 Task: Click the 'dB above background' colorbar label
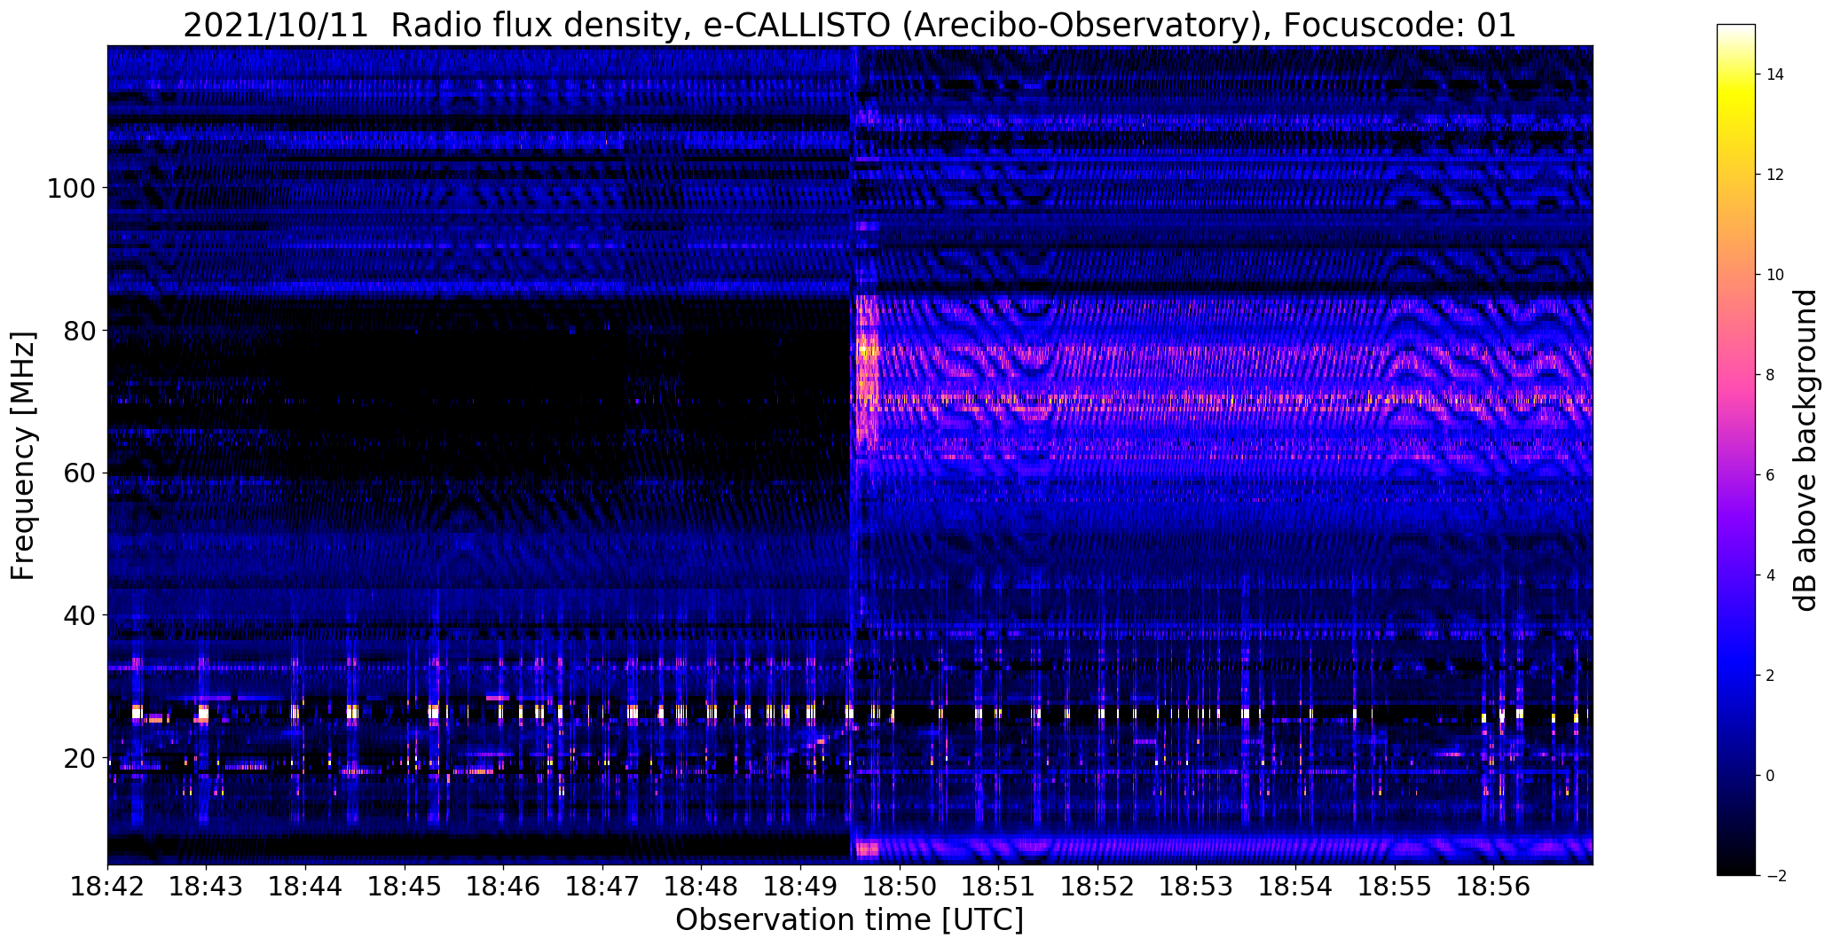tap(1806, 450)
